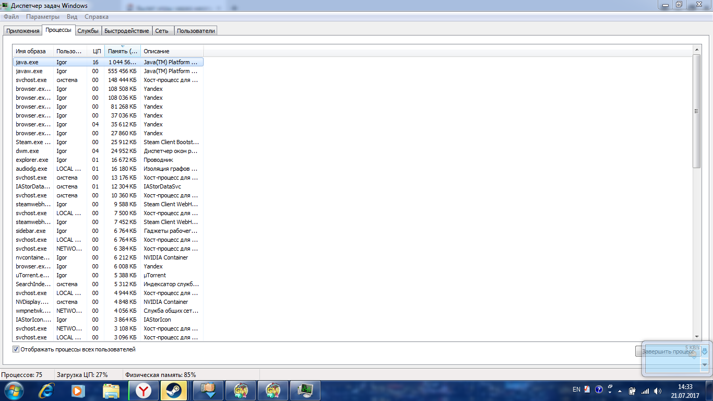
Task: Open Windows Media Player taskbar icon
Action: 78,391
